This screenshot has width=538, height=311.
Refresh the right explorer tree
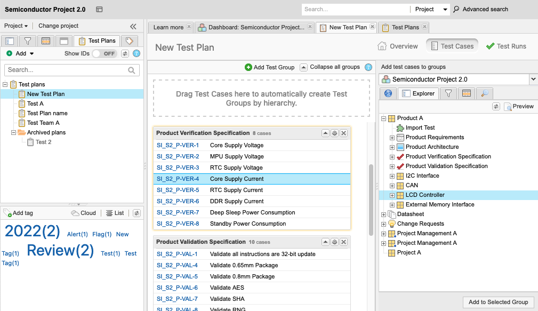tap(496, 107)
